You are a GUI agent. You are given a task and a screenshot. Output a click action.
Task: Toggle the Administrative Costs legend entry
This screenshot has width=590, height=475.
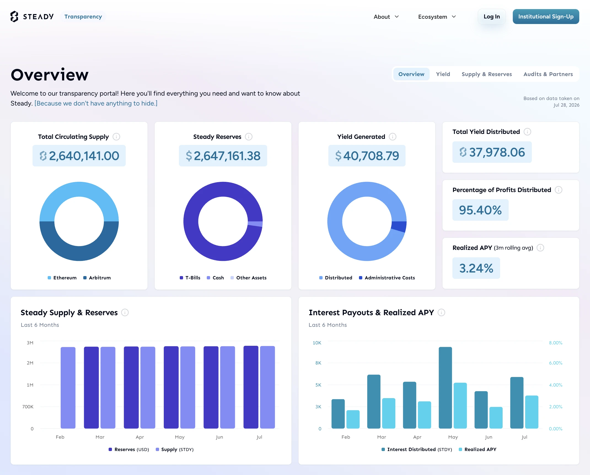[387, 278]
